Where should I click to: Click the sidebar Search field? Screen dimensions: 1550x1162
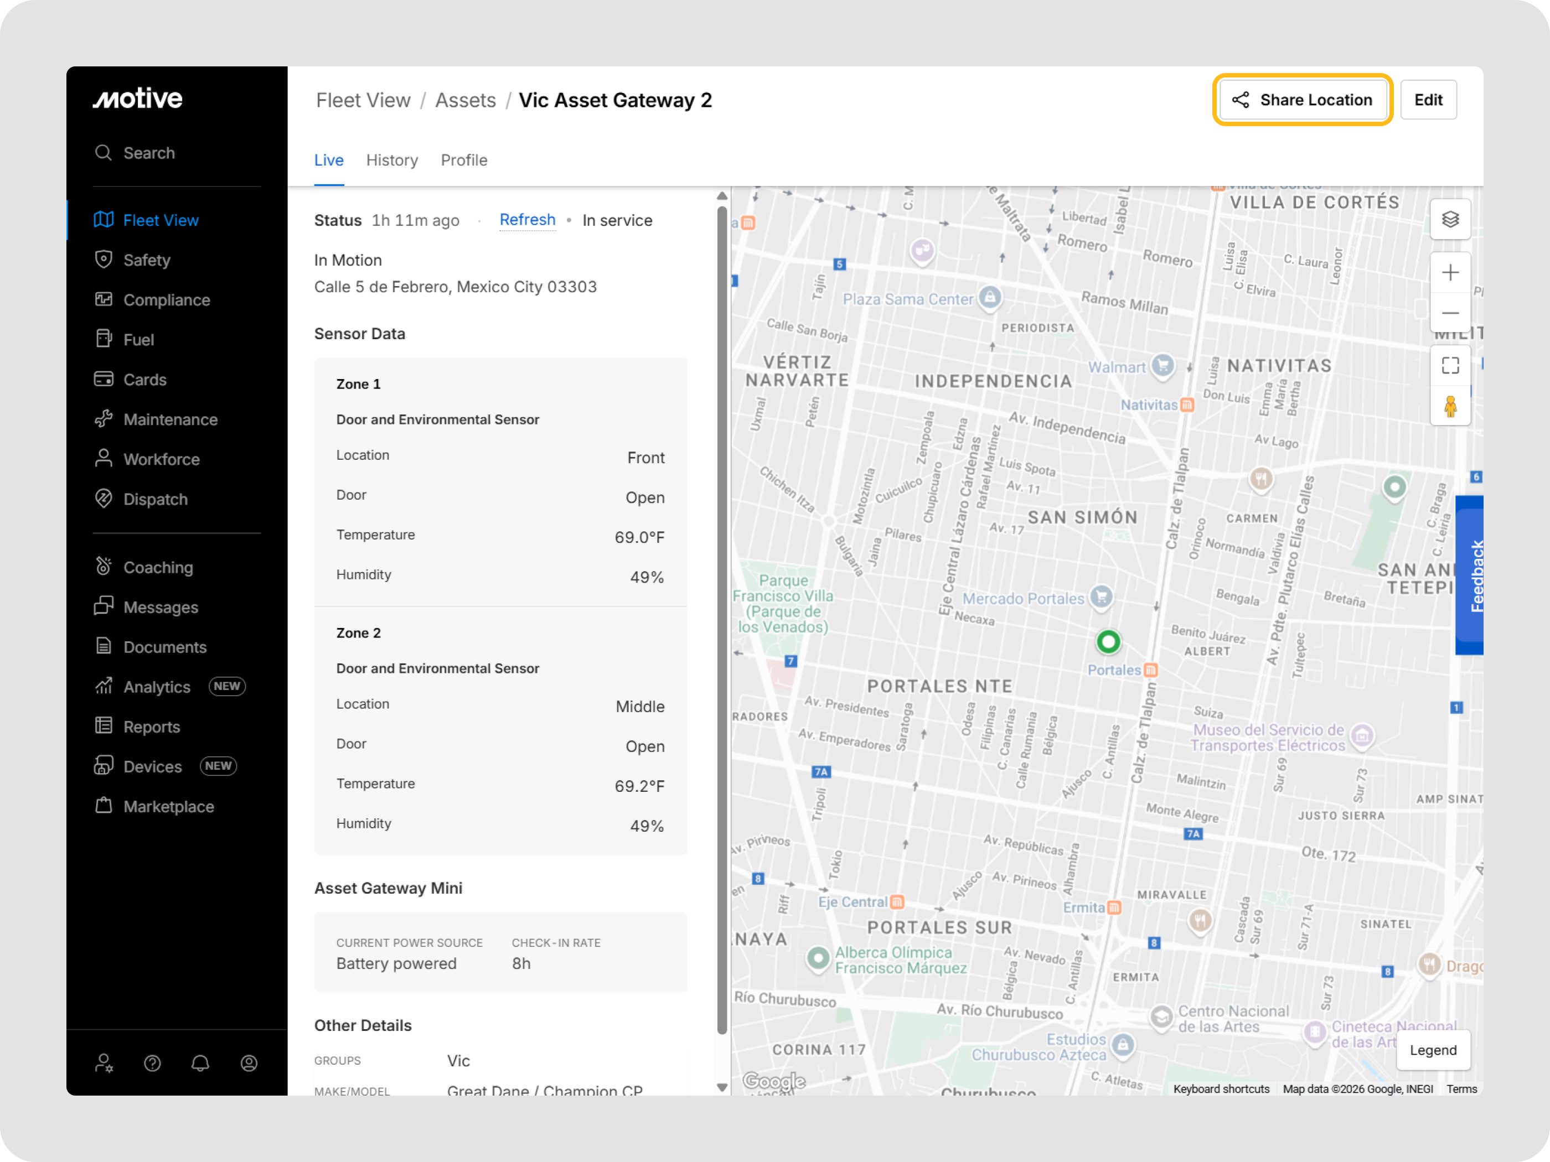[148, 153]
